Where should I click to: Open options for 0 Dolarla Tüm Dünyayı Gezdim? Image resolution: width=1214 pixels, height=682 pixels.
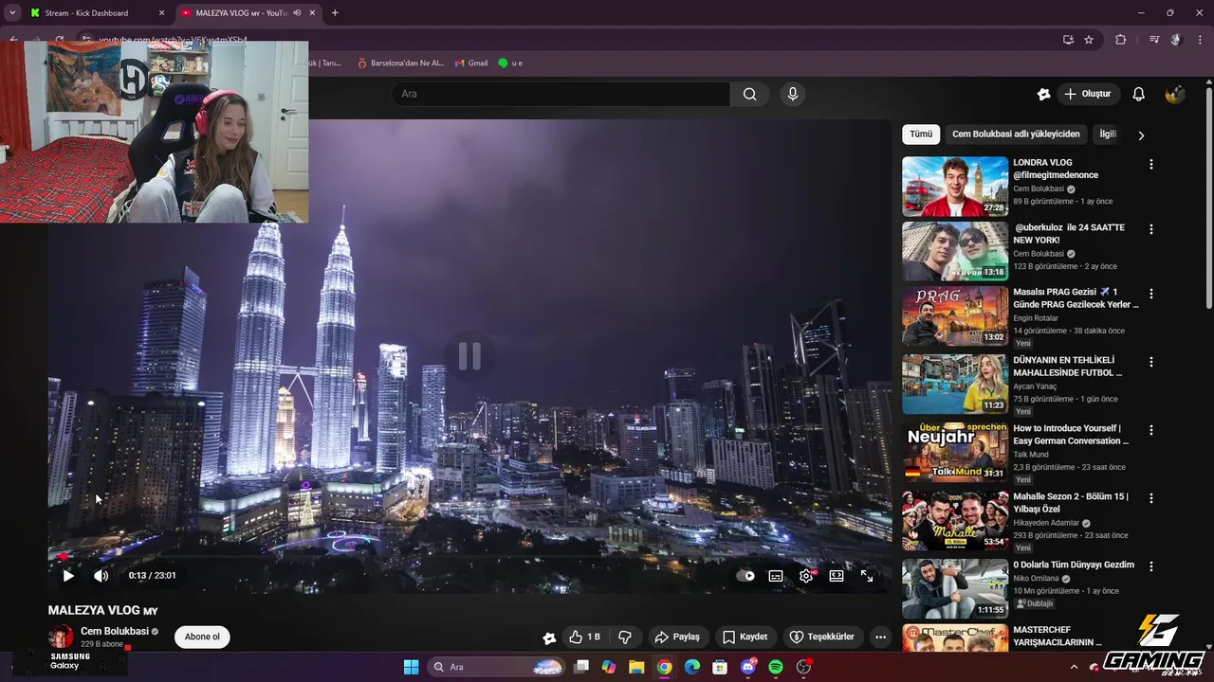tap(1151, 566)
